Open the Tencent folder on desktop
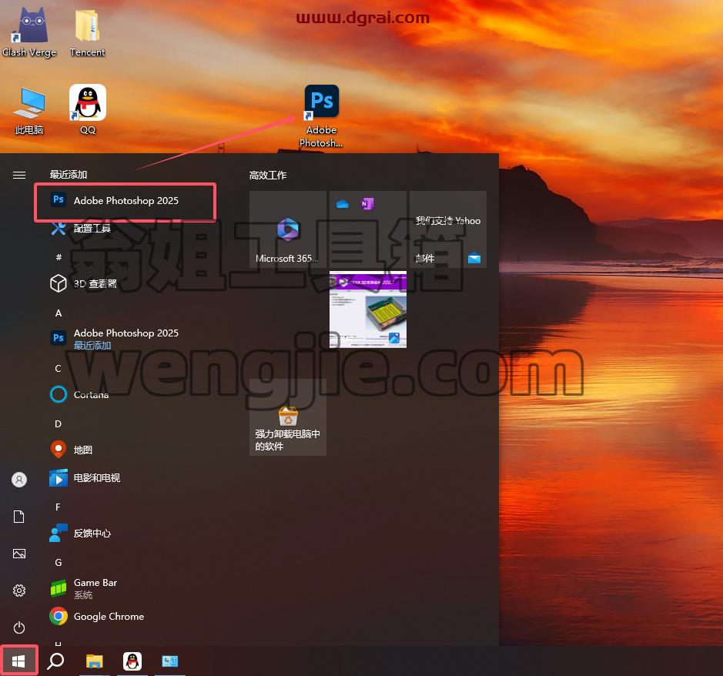 [87, 32]
